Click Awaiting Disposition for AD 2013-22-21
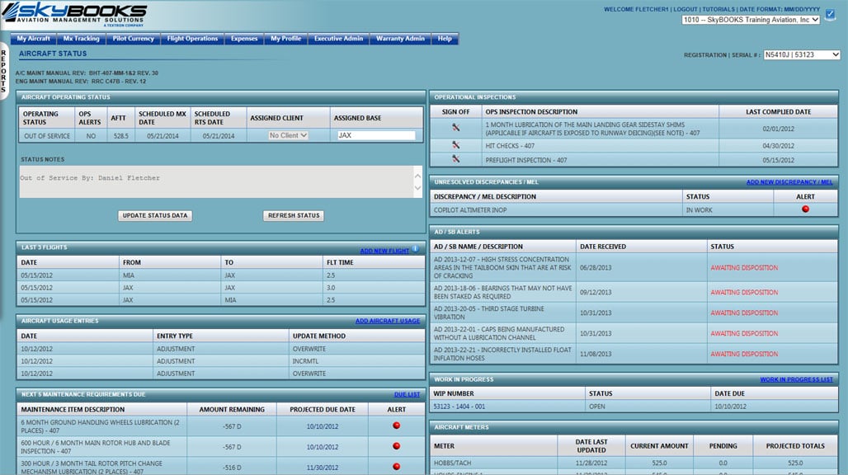The image size is (848, 475). click(x=744, y=354)
